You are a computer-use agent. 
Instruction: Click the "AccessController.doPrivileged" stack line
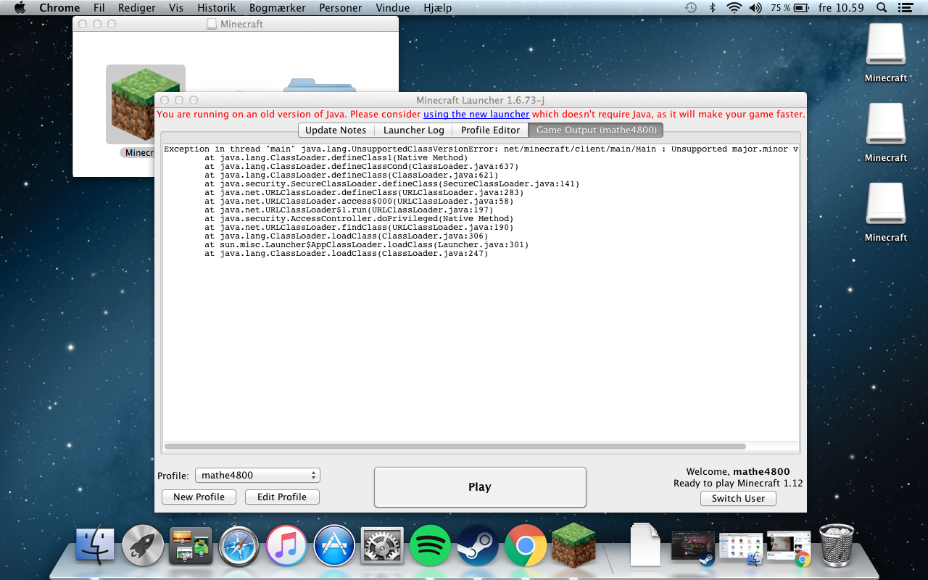coord(359,219)
